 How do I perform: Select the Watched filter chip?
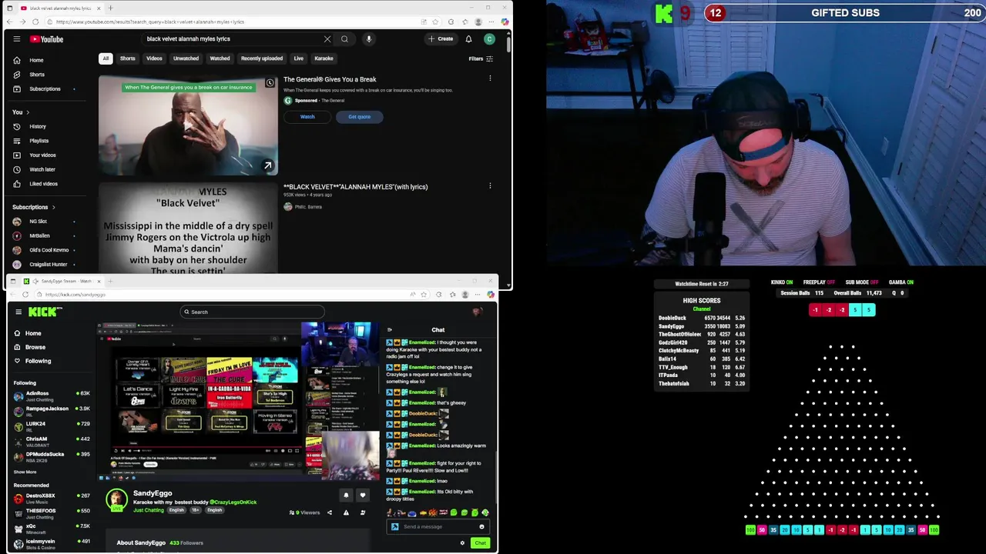[x=220, y=58]
